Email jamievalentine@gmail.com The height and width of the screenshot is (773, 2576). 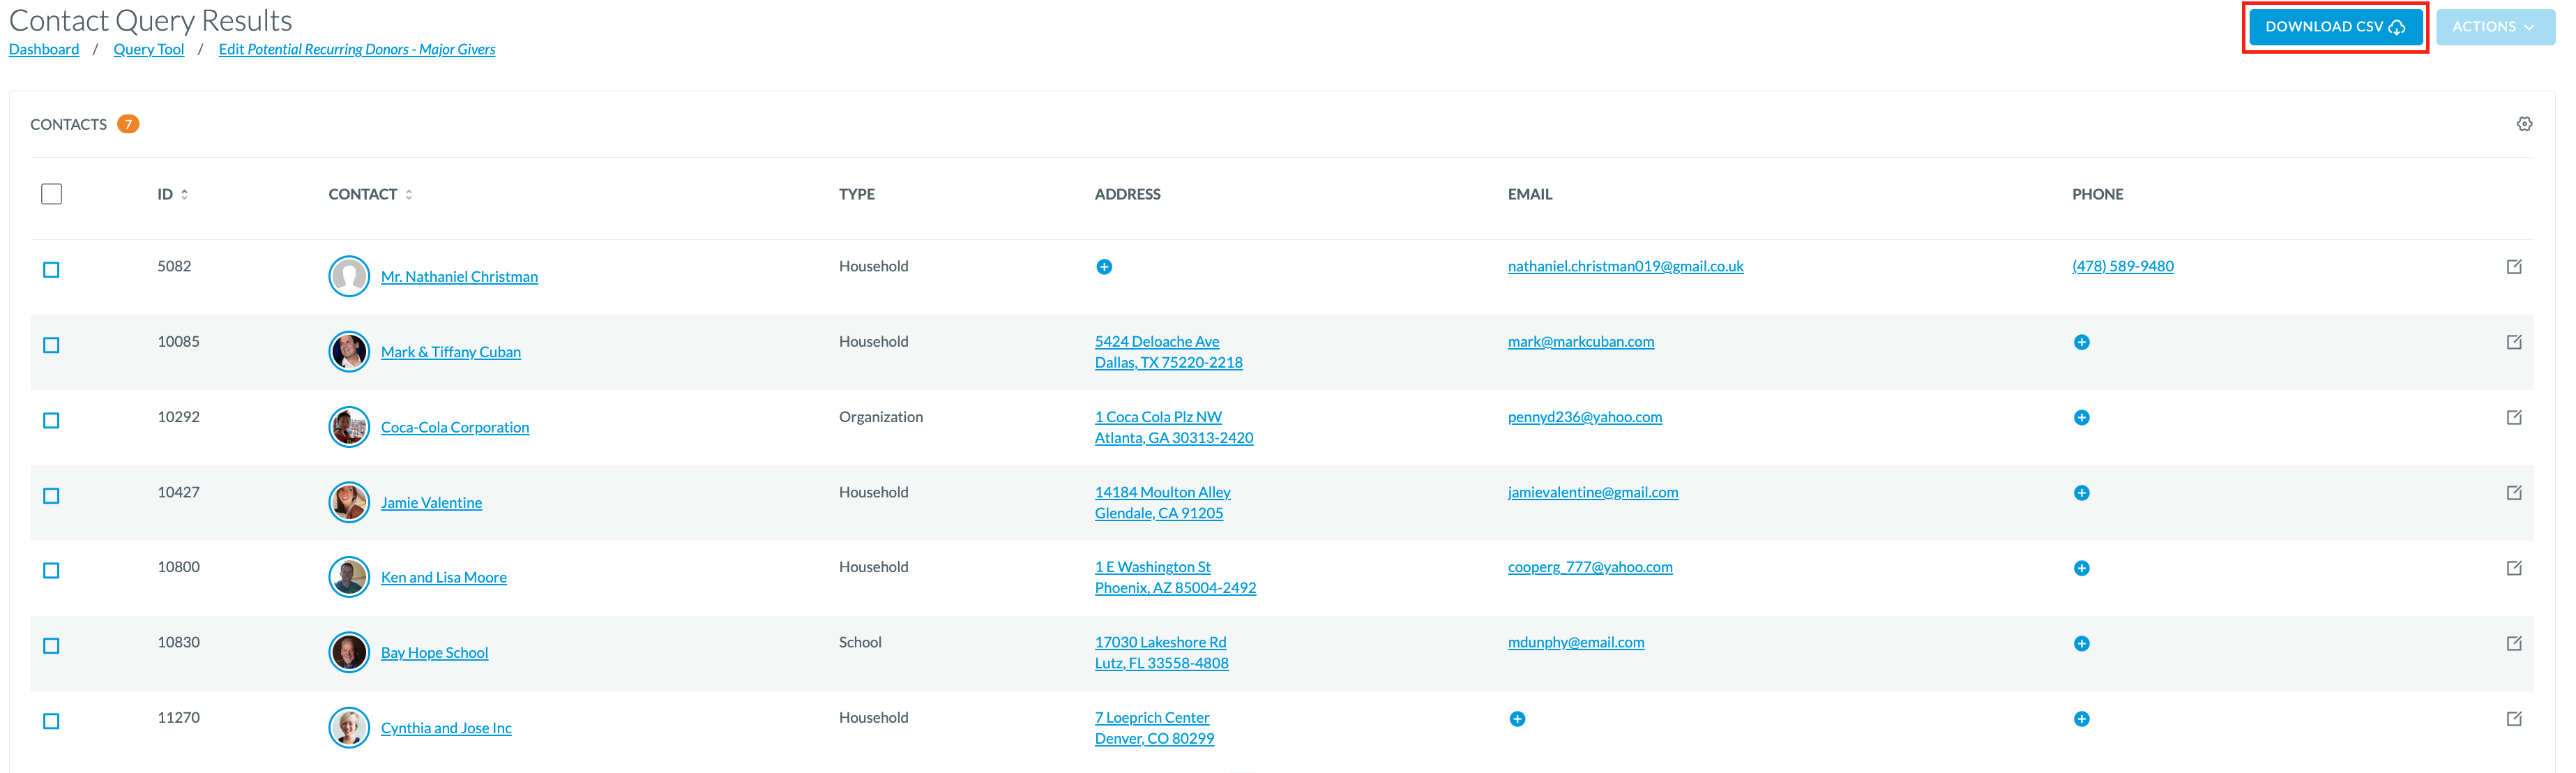[1593, 492]
